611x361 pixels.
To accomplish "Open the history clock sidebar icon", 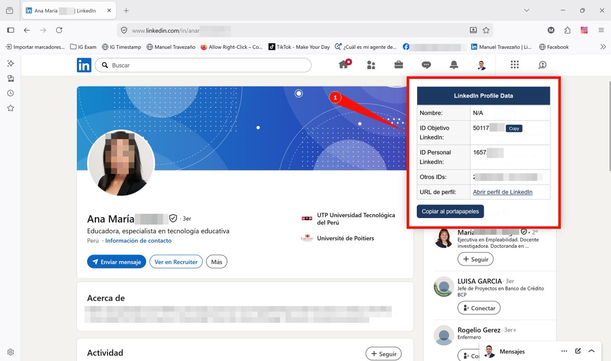I will [10, 93].
